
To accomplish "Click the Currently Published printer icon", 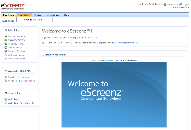I will click(6, 51).
